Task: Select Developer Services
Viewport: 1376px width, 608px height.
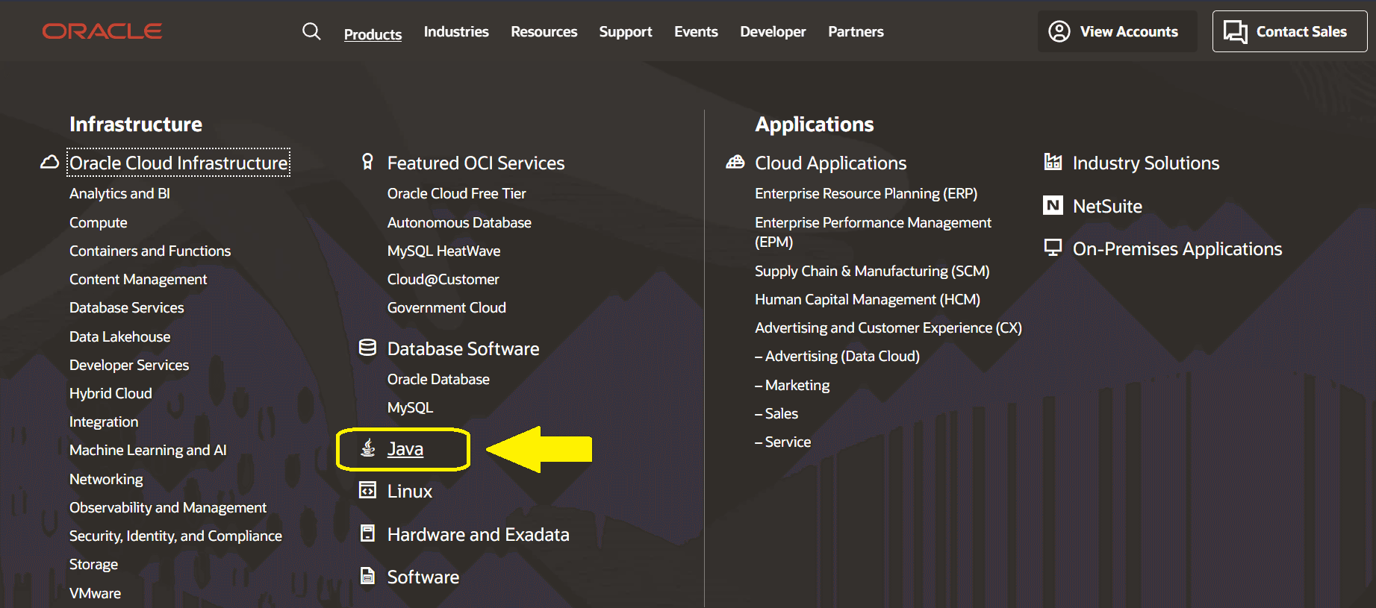Action: click(x=129, y=365)
